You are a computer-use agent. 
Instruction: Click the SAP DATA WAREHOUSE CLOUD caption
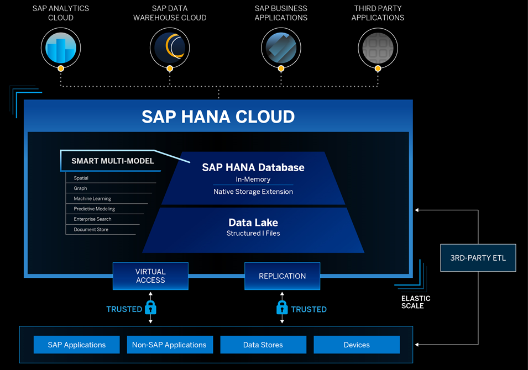pos(170,13)
